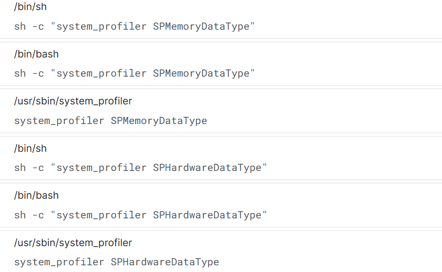Open the /usr/sbin/system_profiler path for the SPMemoryDataType entry
Image resolution: width=442 pixels, height=272 pixels.
pos(73,101)
